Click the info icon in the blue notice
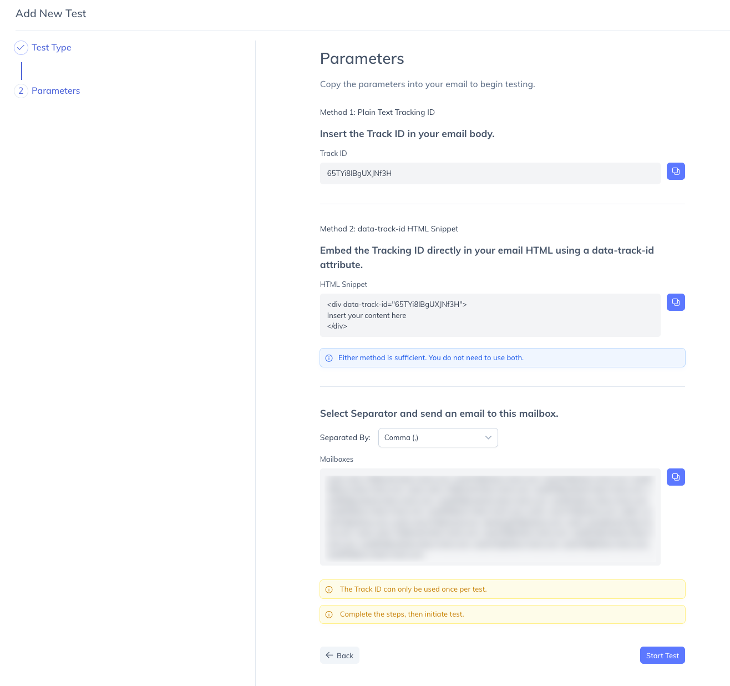 [x=329, y=358]
